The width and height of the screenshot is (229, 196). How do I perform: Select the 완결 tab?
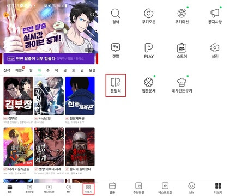pos(92,70)
